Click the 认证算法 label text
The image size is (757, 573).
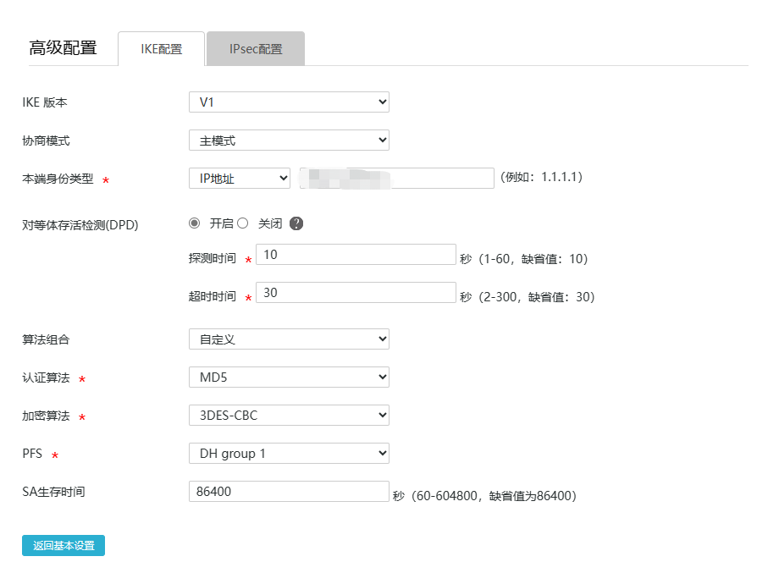coord(46,378)
